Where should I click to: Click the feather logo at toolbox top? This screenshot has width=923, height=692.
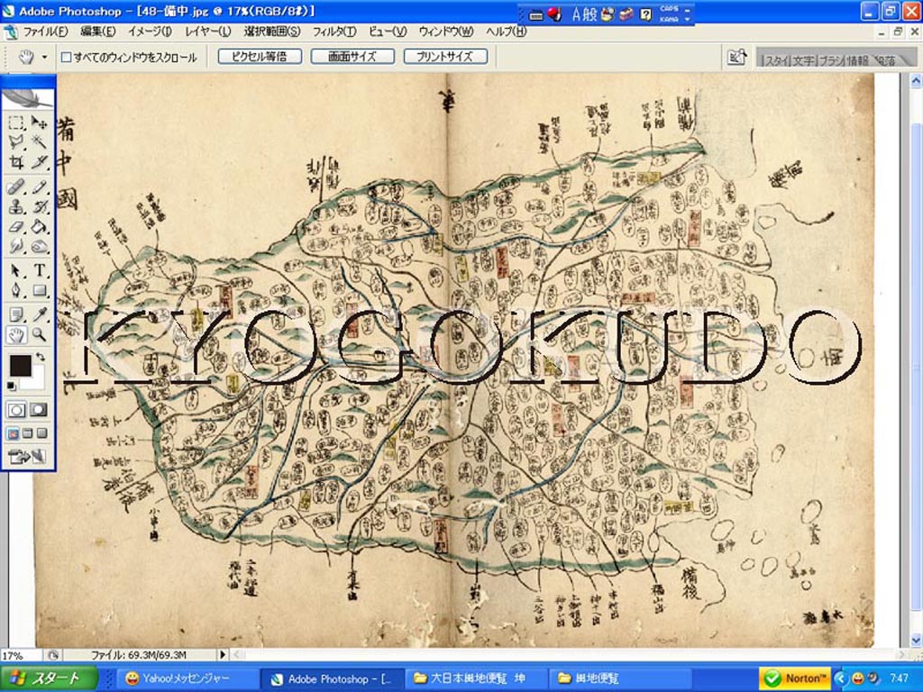click(x=28, y=98)
